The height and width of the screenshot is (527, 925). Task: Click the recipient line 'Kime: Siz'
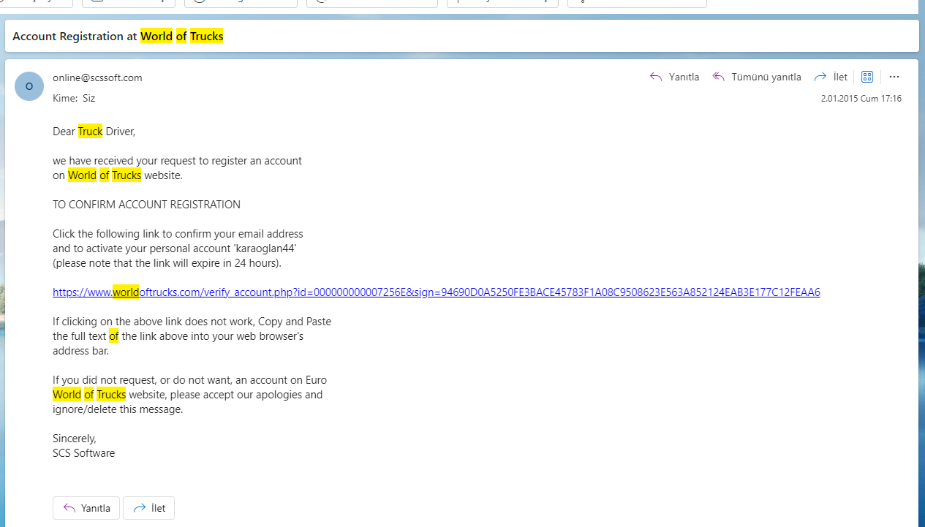74,98
